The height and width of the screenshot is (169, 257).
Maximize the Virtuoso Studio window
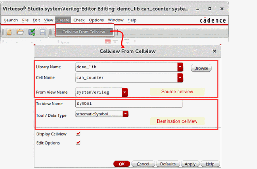(x=210, y=9)
